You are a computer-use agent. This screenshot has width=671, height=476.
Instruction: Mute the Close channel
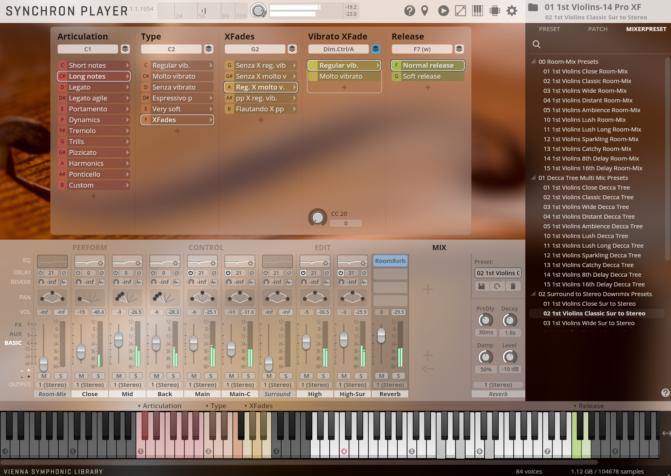[81, 376]
